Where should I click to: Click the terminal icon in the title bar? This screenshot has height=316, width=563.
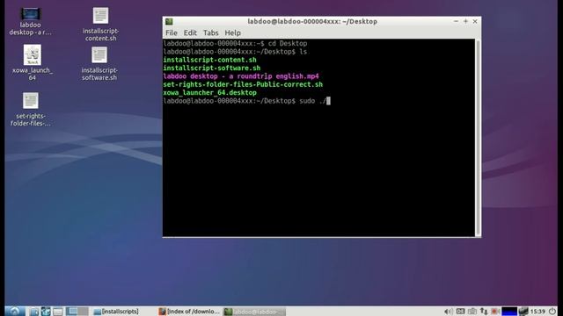coord(169,21)
